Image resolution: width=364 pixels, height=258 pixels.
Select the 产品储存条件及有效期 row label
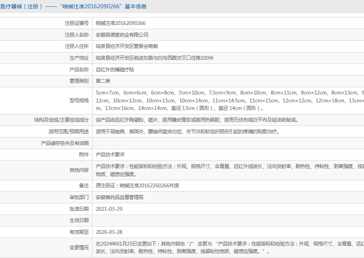65,143
